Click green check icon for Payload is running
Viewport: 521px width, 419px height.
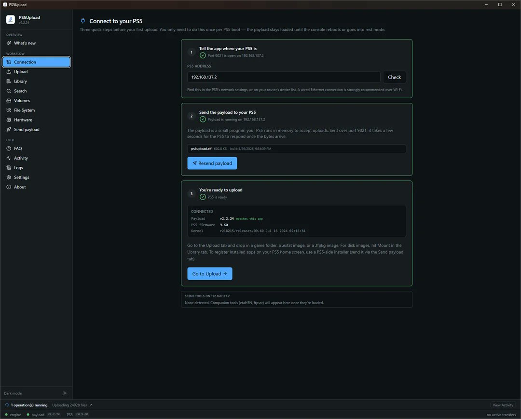point(203,119)
